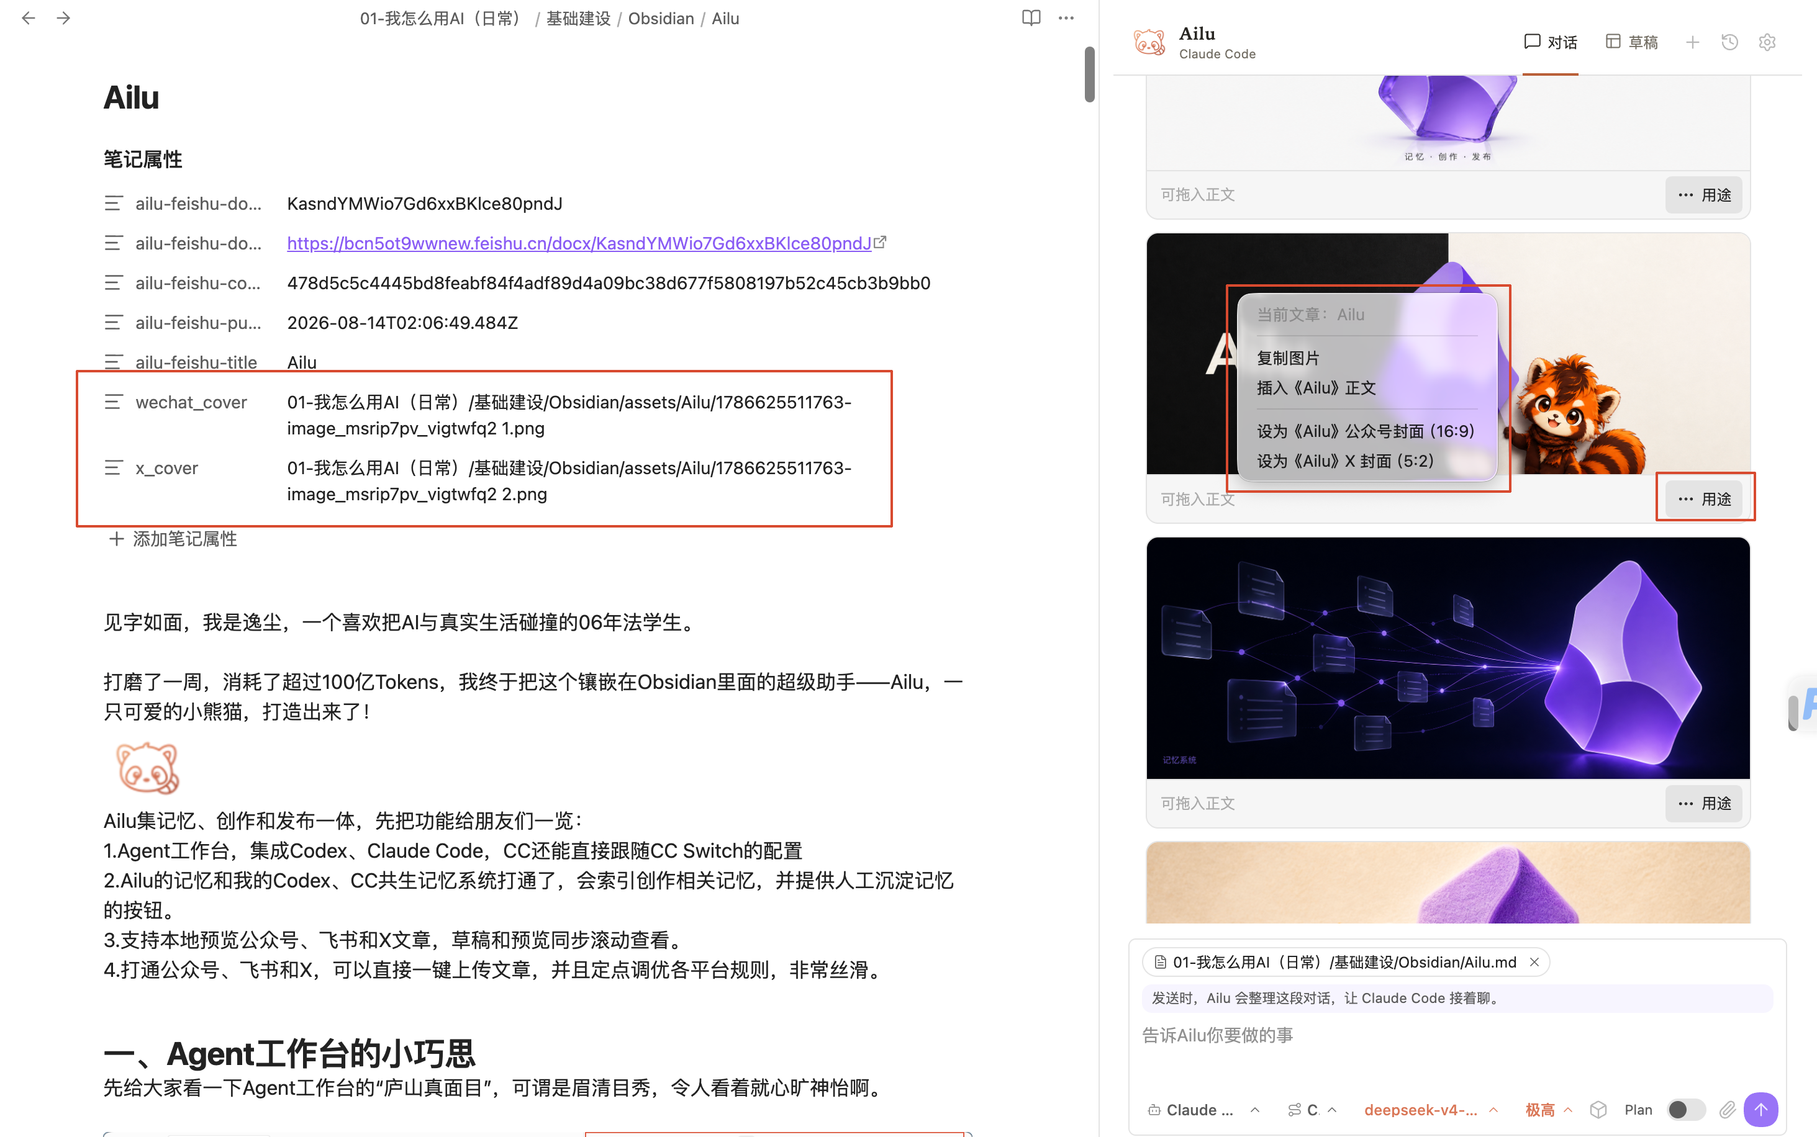Click the property icon beside the Feishu link row
1817x1137 pixels.
[114, 243]
